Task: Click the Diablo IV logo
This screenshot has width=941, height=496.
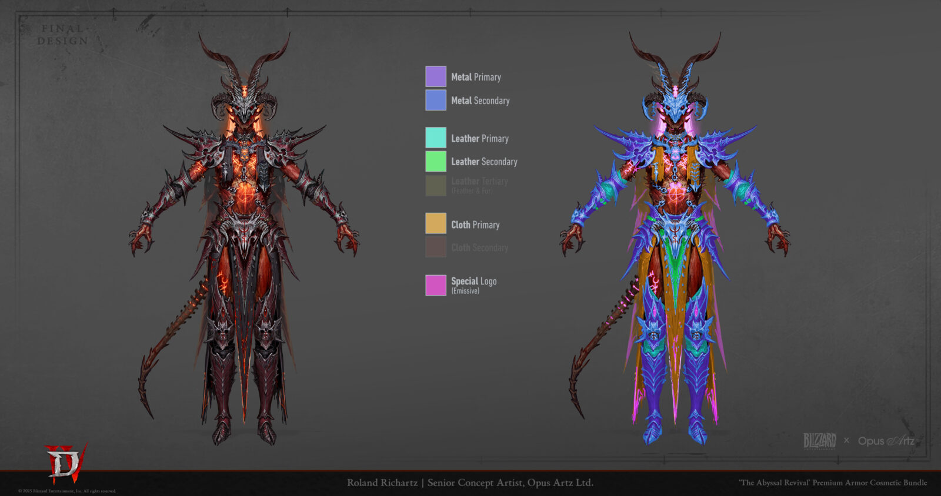Action: click(66, 463)
